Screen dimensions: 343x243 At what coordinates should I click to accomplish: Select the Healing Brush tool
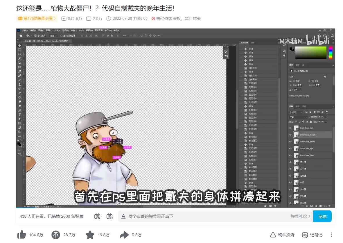click(19, 76)
